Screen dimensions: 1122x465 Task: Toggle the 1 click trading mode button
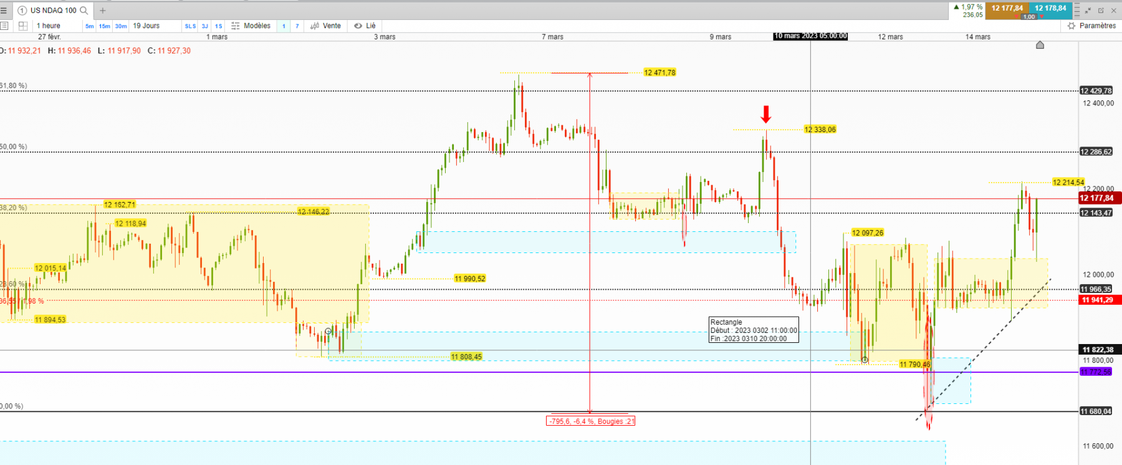point(284,26)
